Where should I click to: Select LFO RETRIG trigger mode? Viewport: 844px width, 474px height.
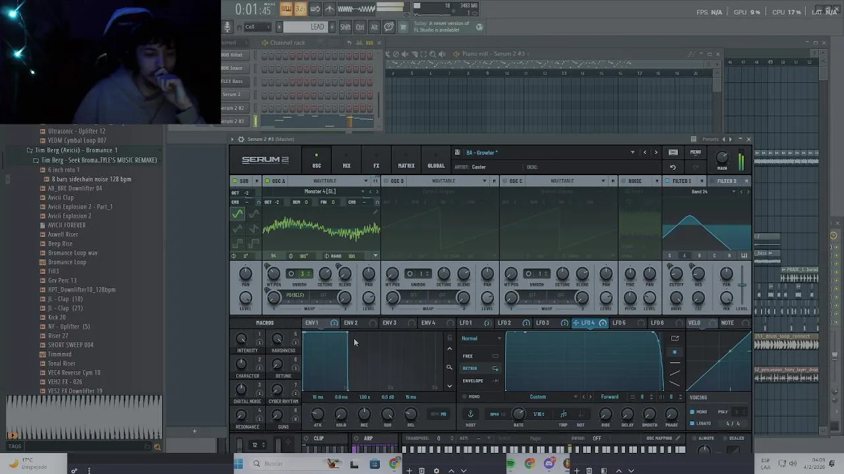tap(480, 369)
